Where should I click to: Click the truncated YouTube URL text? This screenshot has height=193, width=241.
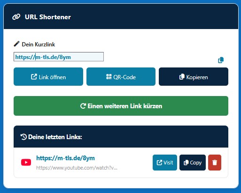pos(77,168)
